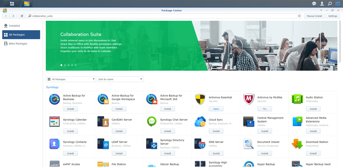Image resolution: width=343 pixels, height=167 pixels.
Task: Switch to Beta Packages section
Action: coord(21,44)
